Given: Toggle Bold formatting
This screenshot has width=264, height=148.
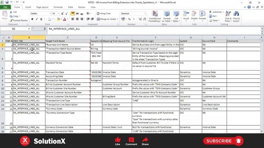Looking at the screenshot, I should point(32,19).
